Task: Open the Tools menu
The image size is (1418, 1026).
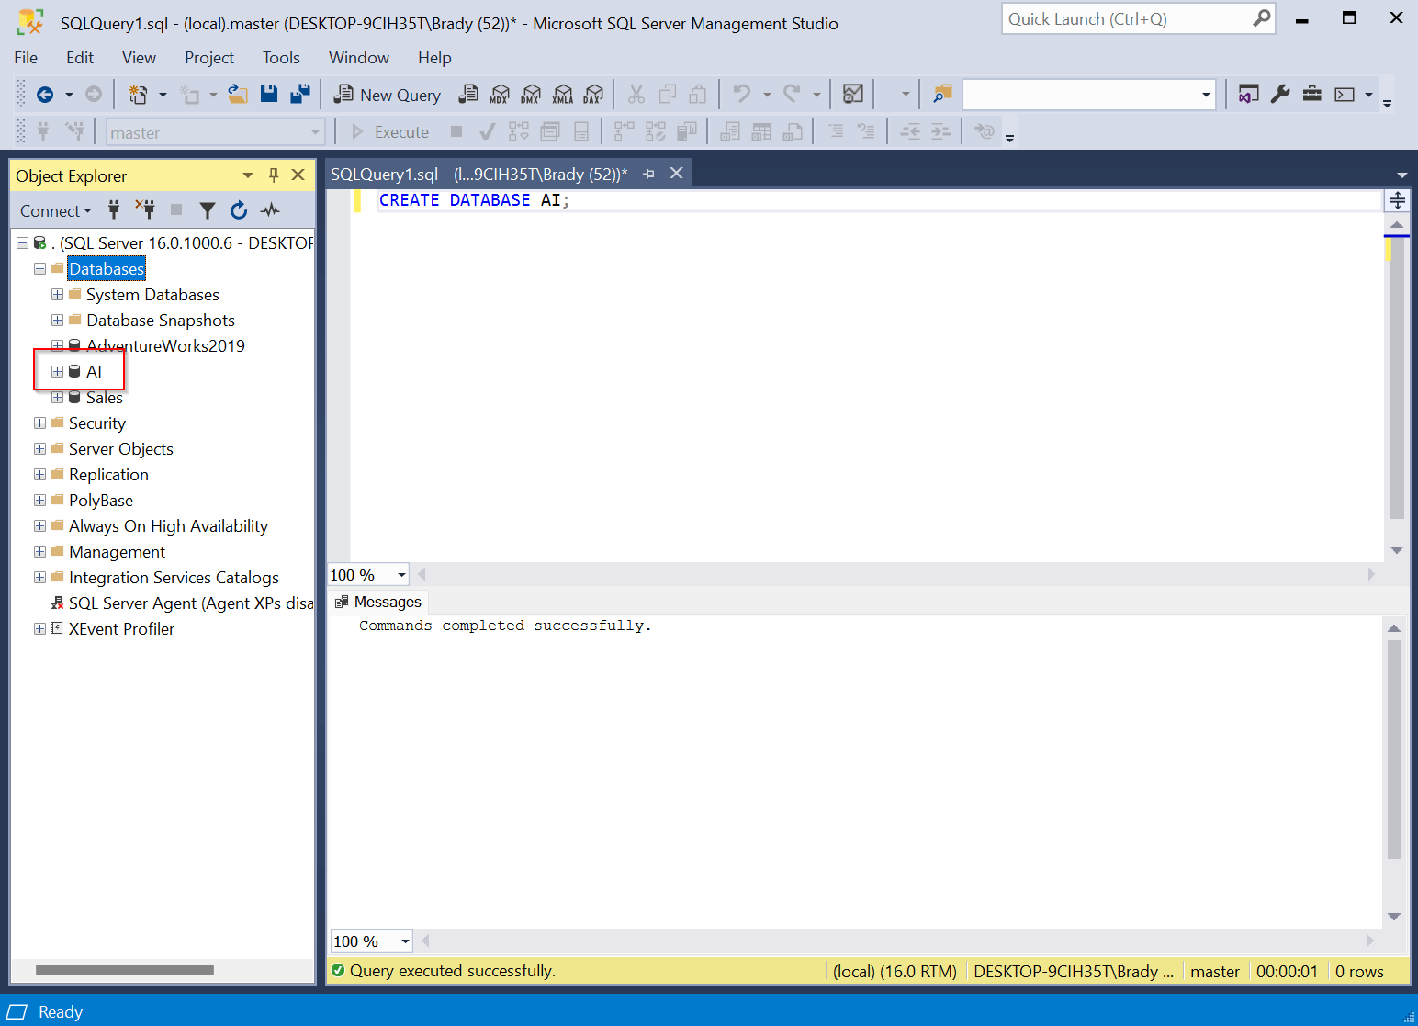Action: 280,57
